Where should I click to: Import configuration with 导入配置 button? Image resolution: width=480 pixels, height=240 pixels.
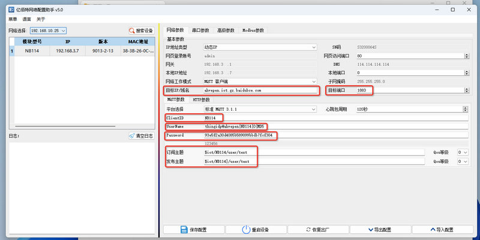(441, 229)
